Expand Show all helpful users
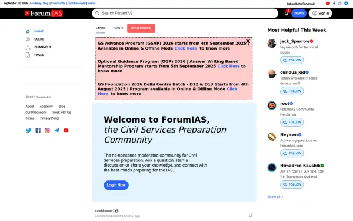This screenshot has width=353, height=221. pyautogui.click(x=275, y=197)
